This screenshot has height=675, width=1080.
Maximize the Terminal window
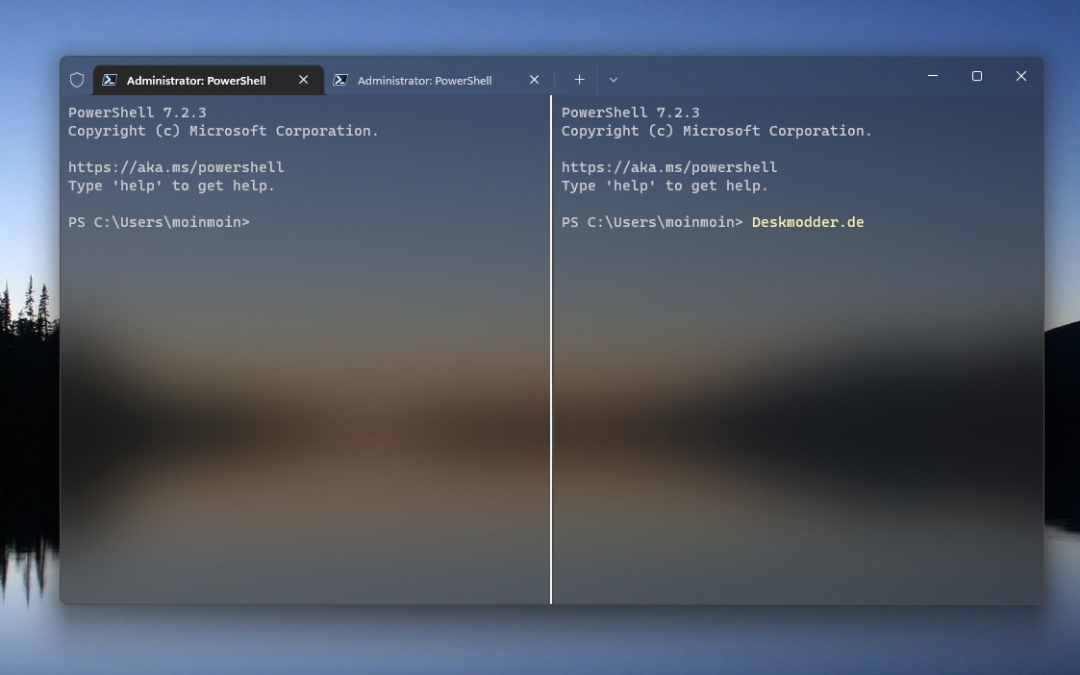(x=977, y=76)
